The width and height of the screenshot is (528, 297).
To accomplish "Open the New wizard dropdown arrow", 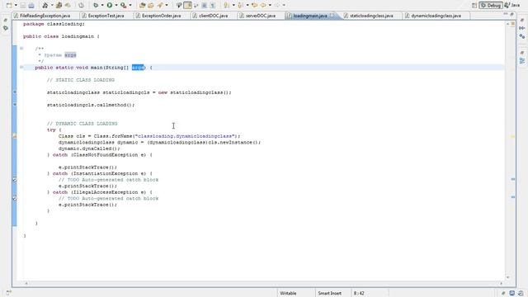I will (x=16, y=5).
